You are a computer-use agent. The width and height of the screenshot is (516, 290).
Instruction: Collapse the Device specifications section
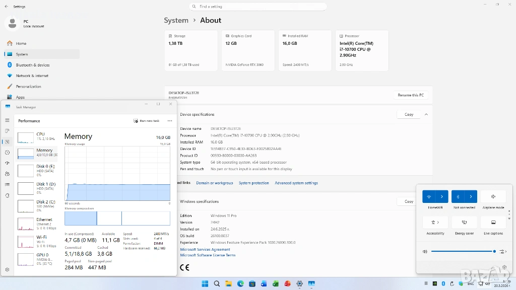426,114
